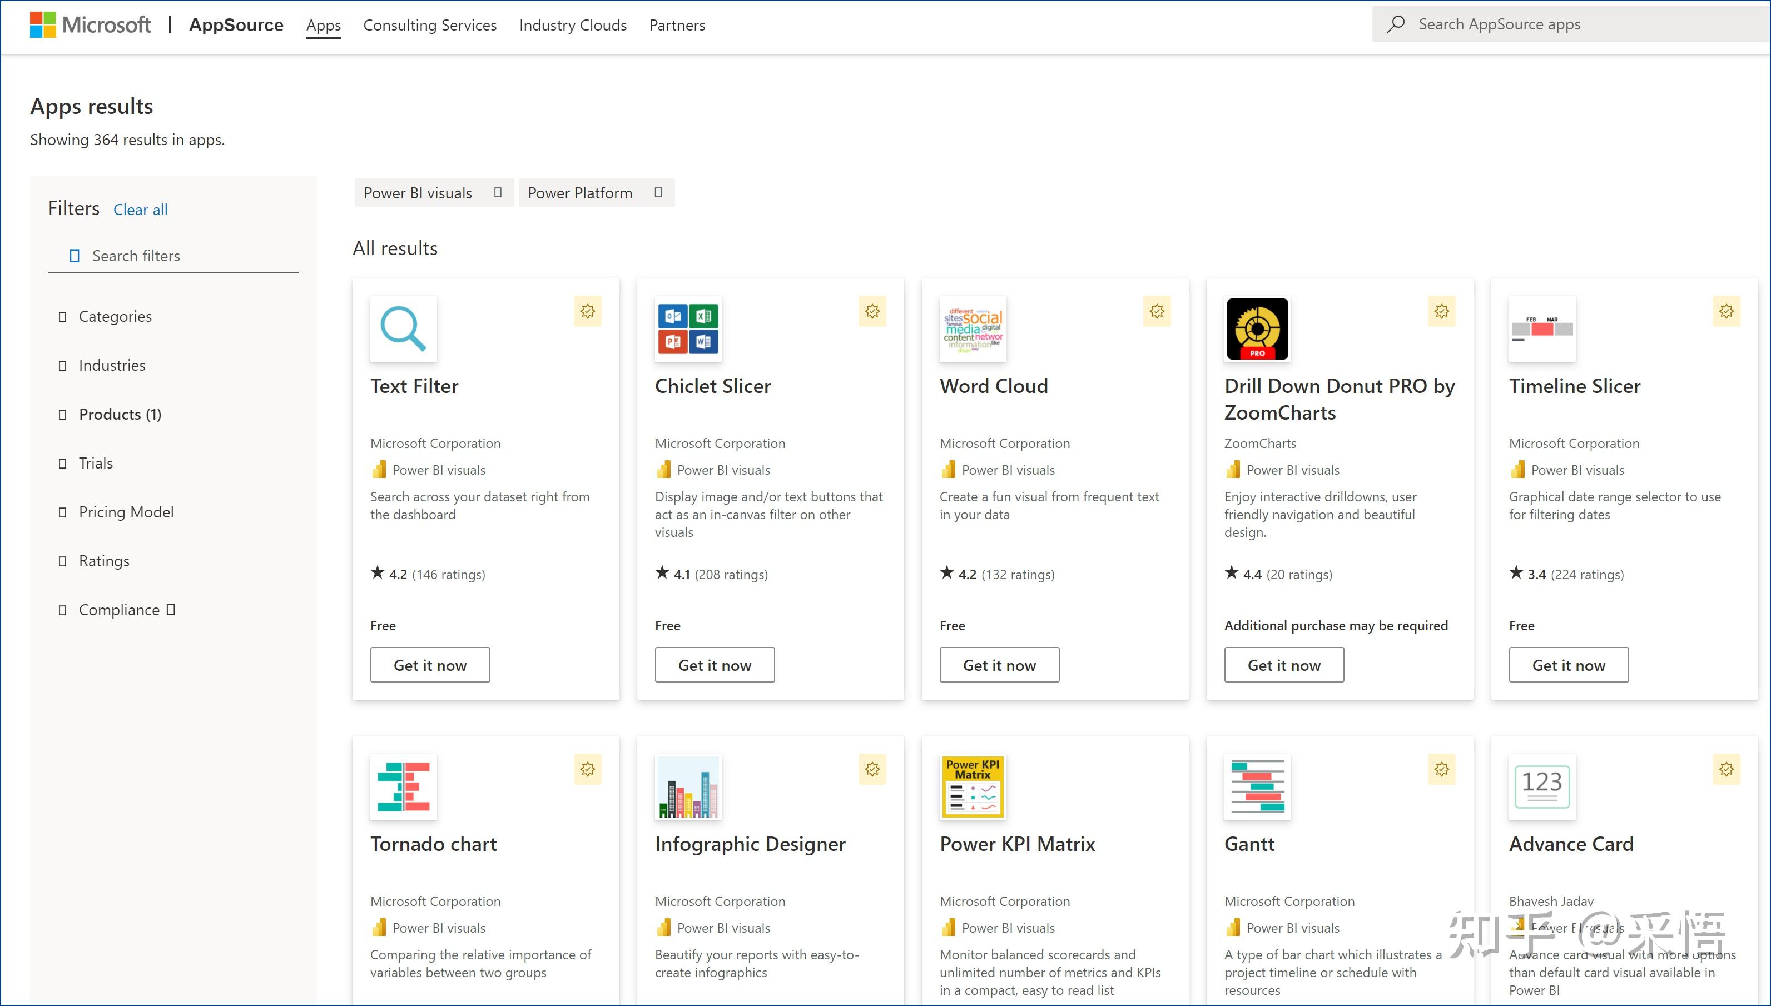
Task: Click the certified badge icon on Chiclet Slicer card
Action: (872, 312)
